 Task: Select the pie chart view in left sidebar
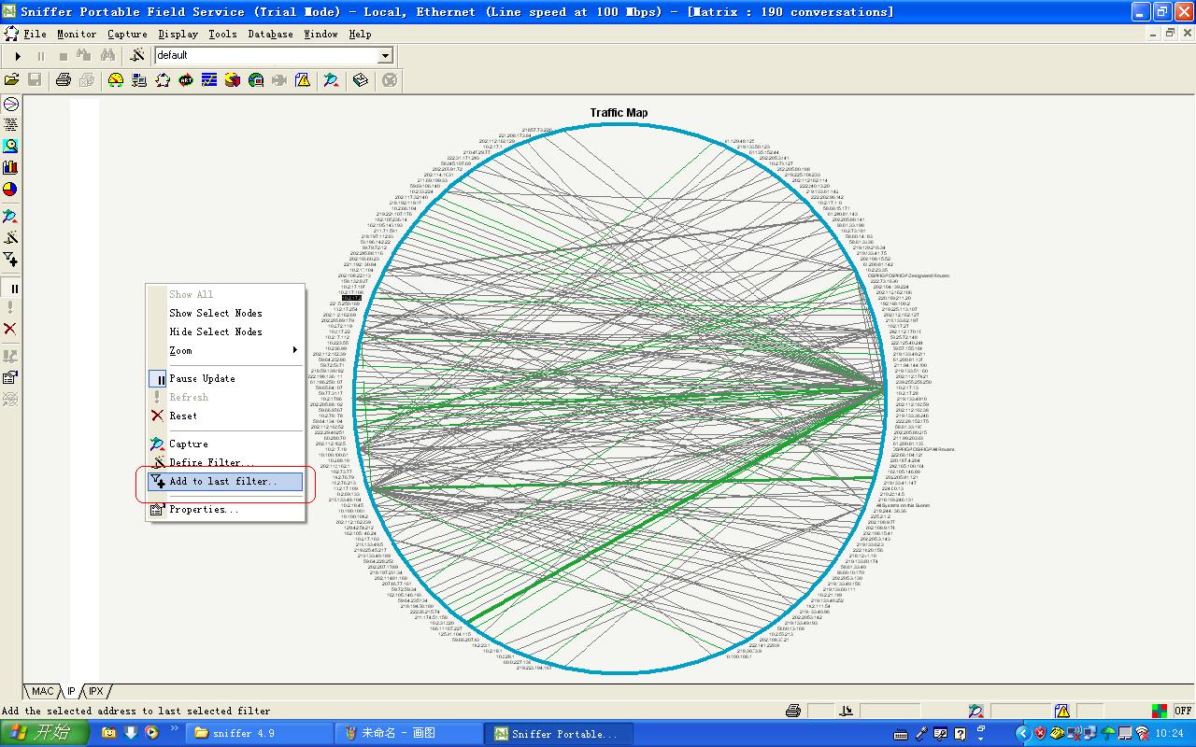coord(10,189)
